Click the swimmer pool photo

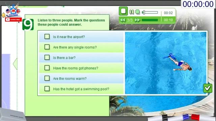coord(166,63)
